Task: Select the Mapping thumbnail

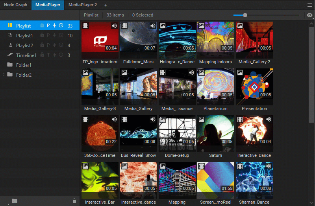Action: point(177,180)
